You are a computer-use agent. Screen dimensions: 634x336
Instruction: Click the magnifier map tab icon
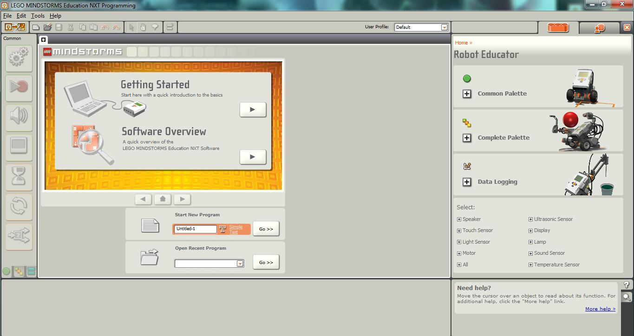(x=627, y=297)
